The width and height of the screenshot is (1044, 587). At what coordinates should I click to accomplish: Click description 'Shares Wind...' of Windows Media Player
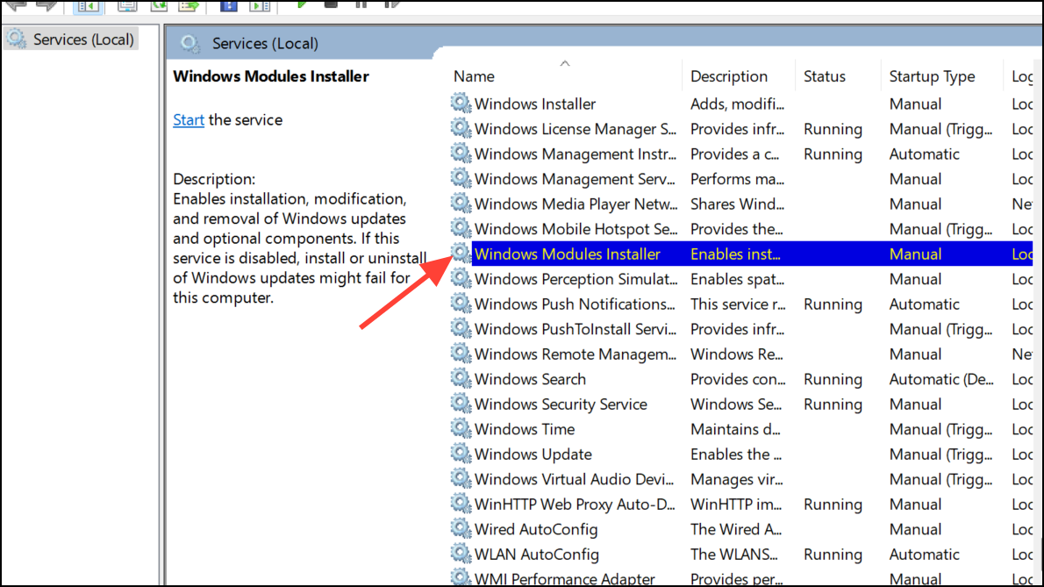[x=737, y=204]
